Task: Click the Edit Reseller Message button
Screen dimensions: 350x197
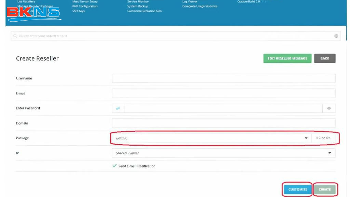Action: pyautogui.click(x=287, y=58)
